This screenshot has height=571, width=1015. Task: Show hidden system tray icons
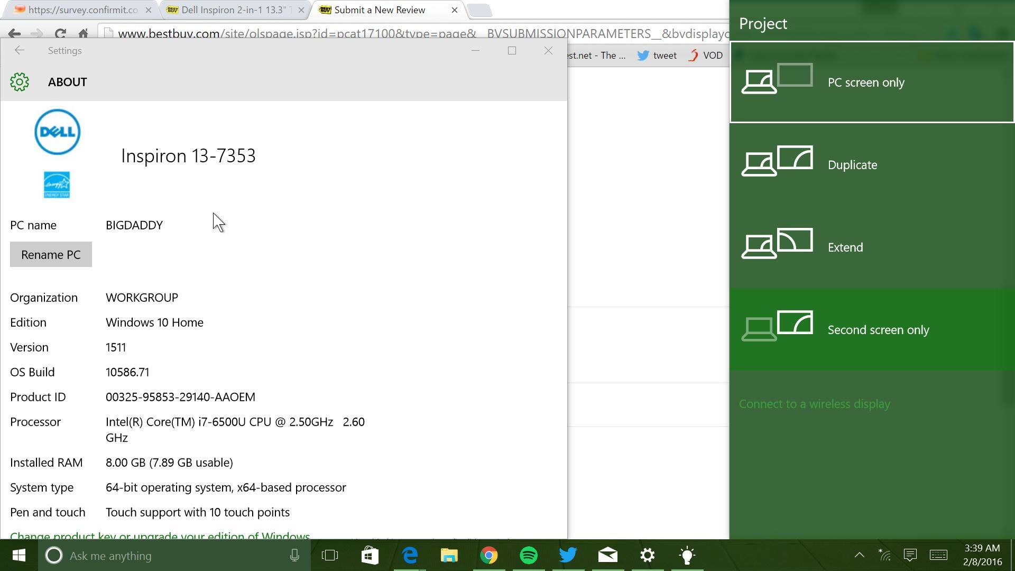point(859,555)
